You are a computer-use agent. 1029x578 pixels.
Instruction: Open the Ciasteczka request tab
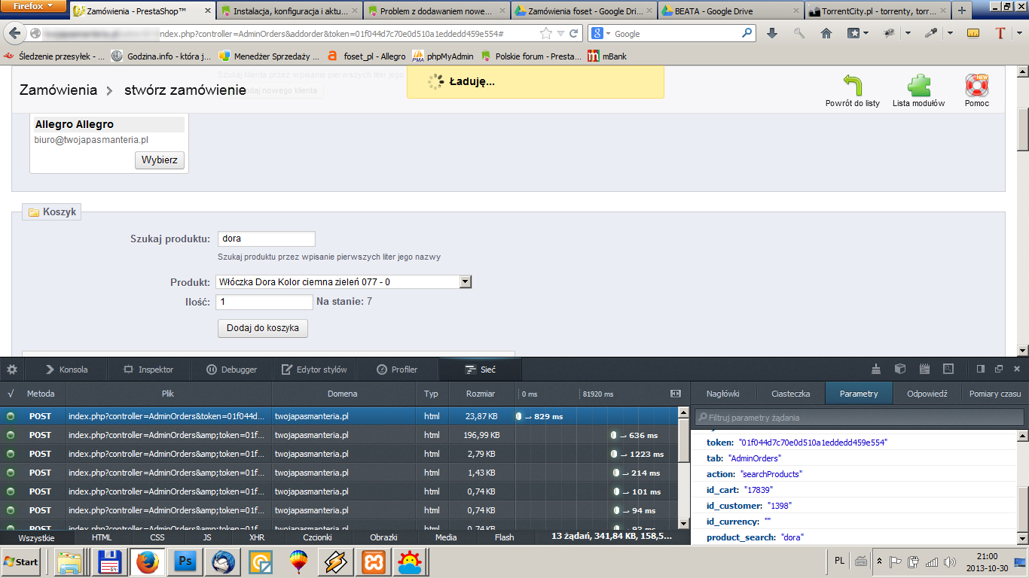[x=791, y=394]
